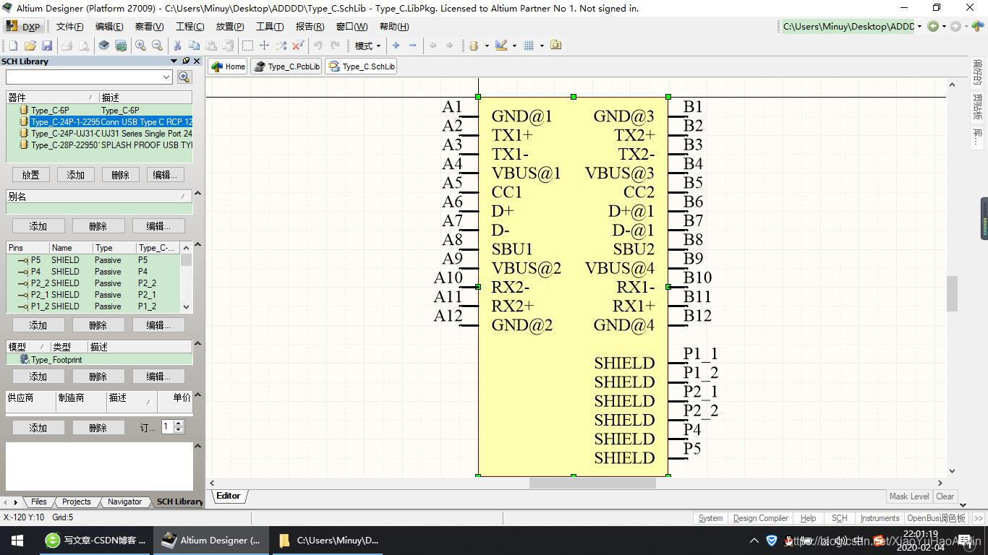Click the Zoom In magnifier icon
Image resolution: width=988 pixels, height=555 pixels.
click(x=140, y=46)
